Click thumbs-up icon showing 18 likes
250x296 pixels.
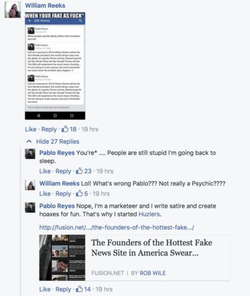point(65,129)
